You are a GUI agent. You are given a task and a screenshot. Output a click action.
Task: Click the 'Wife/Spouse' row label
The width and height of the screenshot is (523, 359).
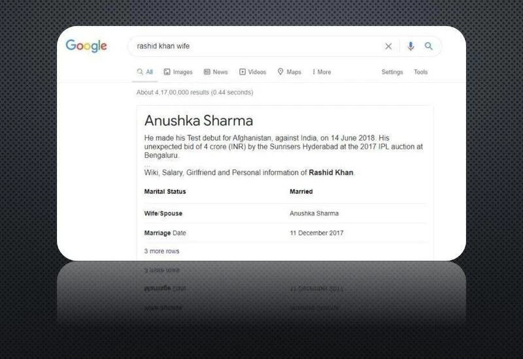click(x=163, y=213)
